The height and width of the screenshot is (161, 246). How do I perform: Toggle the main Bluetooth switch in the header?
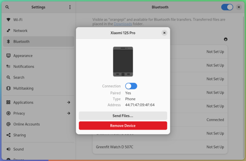pos(227,7)
